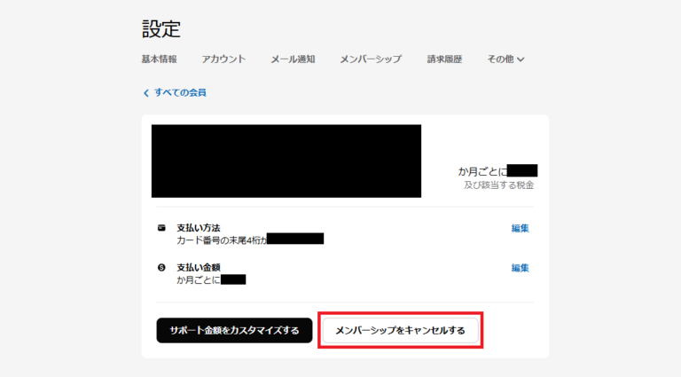Click the dollar coin icon beside 支払い金額
Image resolution: width=681 pixels, height=377 pixels.
click(x=161, y=267)
